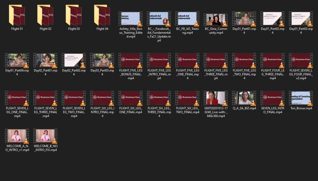Screen dimensions: 318x181
Task: Click the Day02_Part02.mp4 thumbnail
Action: [x=74, y=60]
